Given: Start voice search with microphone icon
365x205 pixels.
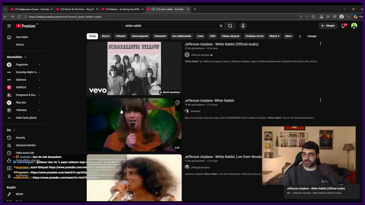Looking at the screenshot, I should click(243, 26).
